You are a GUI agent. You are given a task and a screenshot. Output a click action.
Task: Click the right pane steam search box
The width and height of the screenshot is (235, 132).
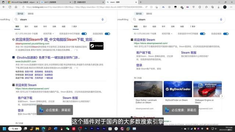point(178,19)
